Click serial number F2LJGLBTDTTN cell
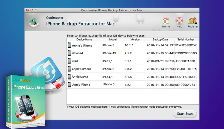 click(186, 69)
